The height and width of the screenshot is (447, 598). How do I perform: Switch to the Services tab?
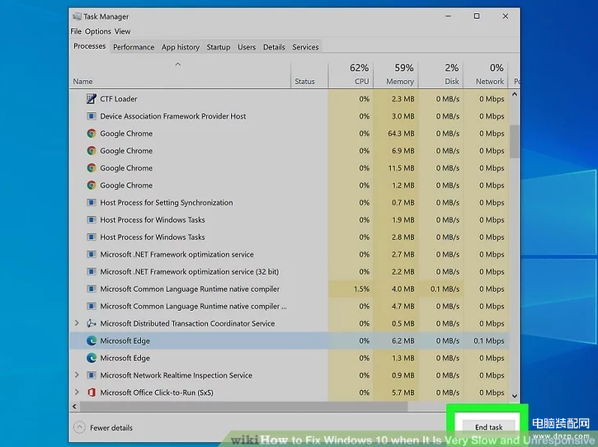click(305, 47)
